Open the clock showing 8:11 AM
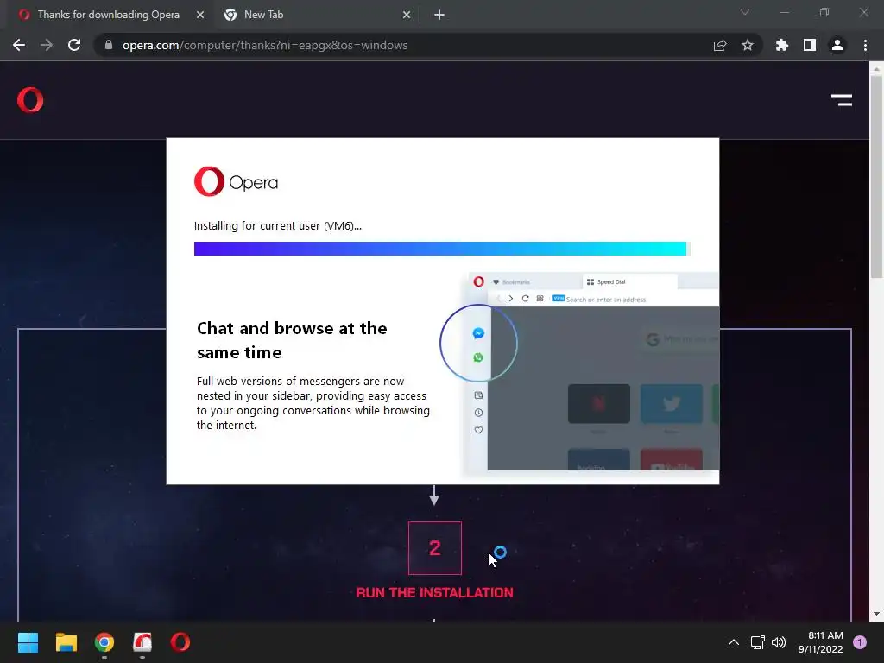The width and height of the screenshot is (884, 663). click(x=820, y=642)
